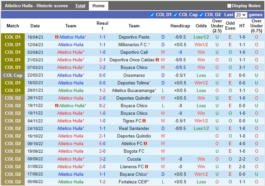Click red card icon beside Atletico Huila 18/04/23
Image resolution: width=265 pixels, height=186 pixels.
click(x=57, y=37)
